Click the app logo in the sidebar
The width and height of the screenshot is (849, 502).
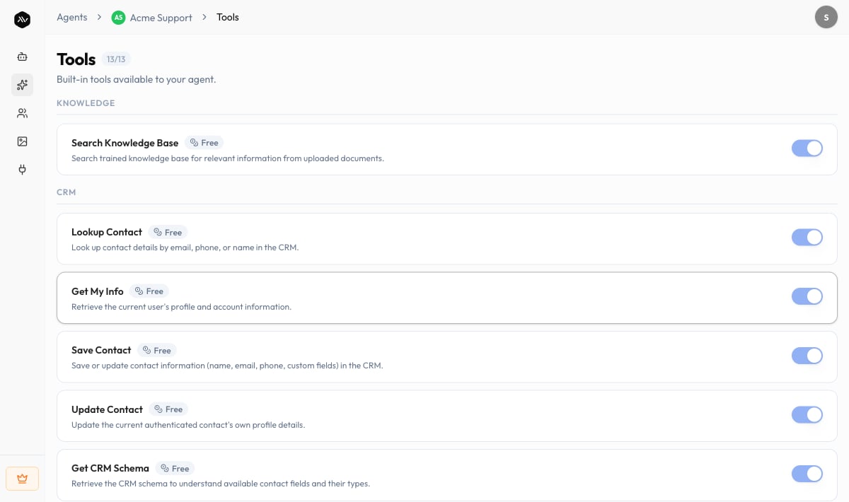[x=22, y=20]
